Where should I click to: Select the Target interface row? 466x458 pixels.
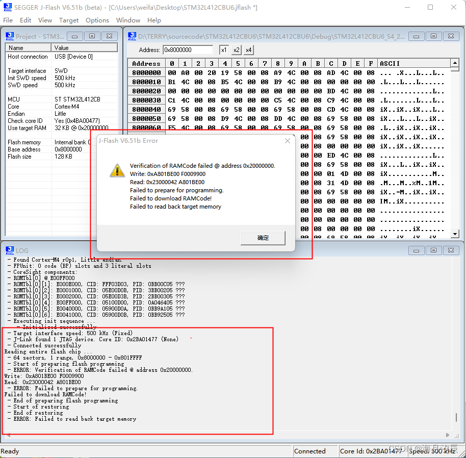click(x=62, y=71)
